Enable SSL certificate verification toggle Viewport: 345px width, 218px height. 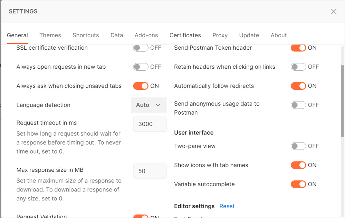141,48
